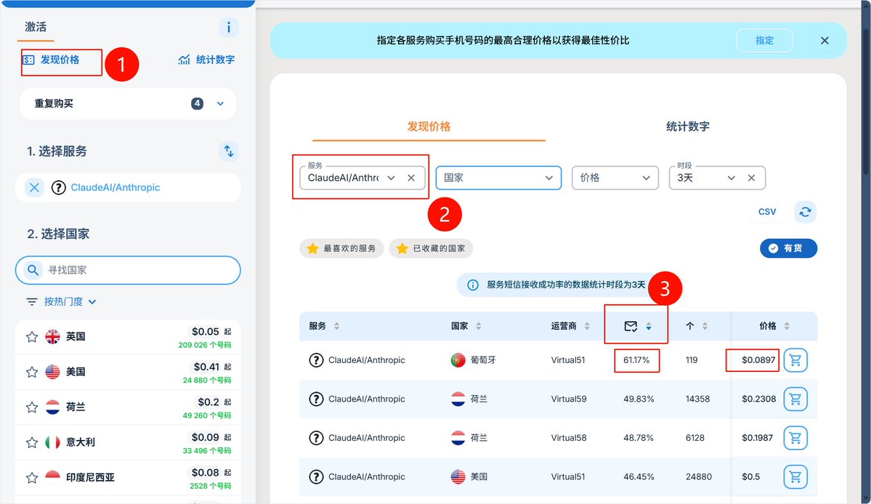
Task: Expand the 重复购买 panel
Action: coord(128,104)
